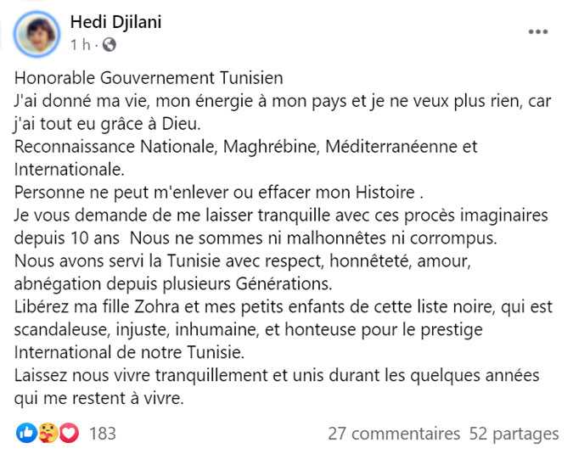Screen dimensions: 573x454
Task: Click the "1 h" post timestamp
Action: [x=81, y=45]
